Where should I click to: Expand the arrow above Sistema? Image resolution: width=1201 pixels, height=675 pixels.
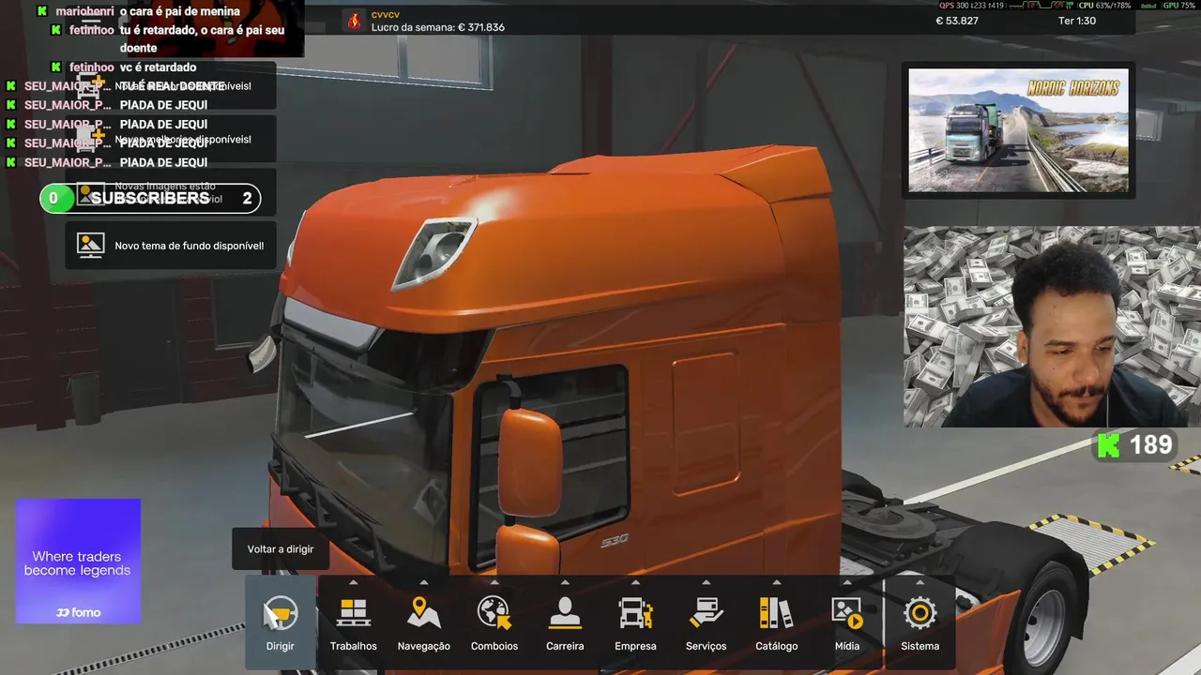click(920, 582)
